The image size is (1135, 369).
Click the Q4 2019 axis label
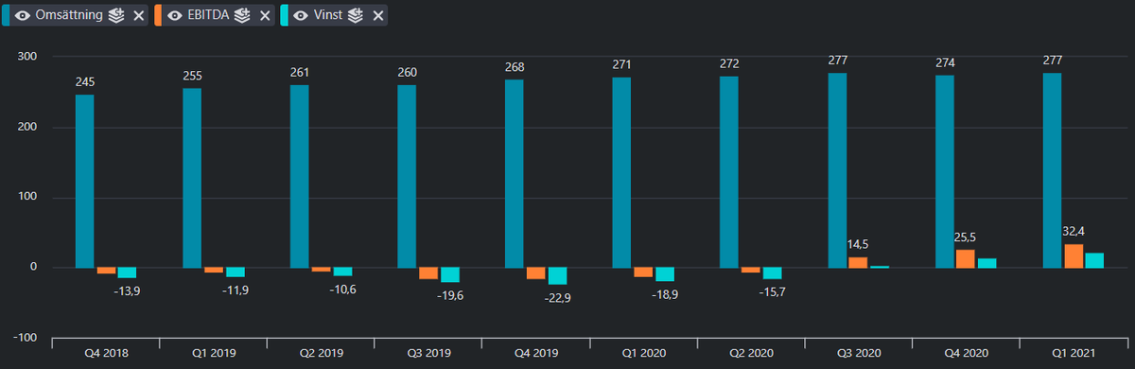(535, 352)
